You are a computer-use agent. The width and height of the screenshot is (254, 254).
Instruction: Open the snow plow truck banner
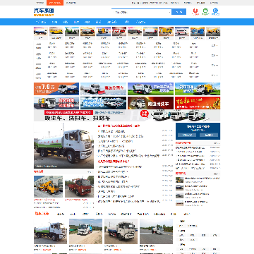point(104,89)
